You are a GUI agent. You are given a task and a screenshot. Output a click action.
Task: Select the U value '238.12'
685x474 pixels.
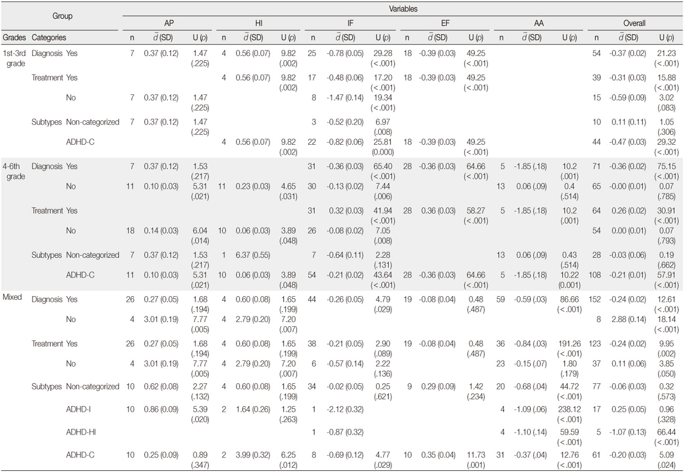click(x=569, y=410)
